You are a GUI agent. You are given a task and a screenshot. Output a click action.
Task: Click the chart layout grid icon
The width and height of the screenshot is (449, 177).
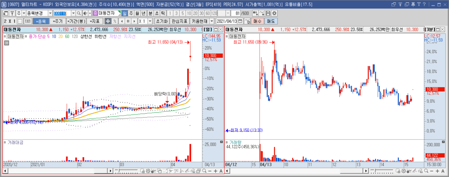pos(20,21)
